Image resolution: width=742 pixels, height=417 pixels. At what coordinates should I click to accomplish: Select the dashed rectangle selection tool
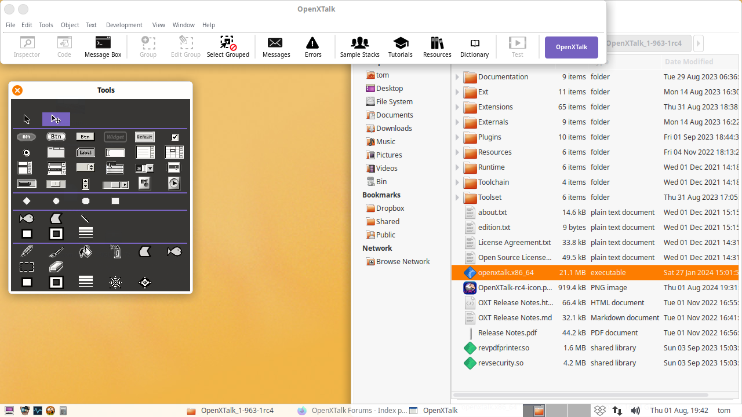27,267
